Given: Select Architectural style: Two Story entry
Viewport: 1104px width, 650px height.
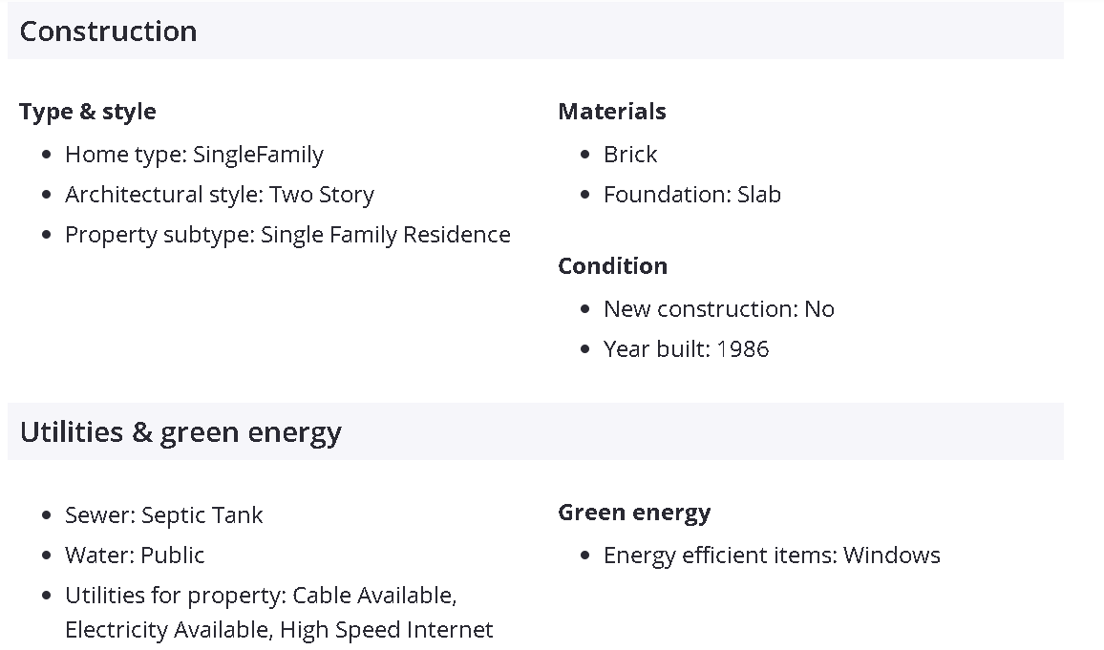Looking at the screenshot, I should click(x=219, y=195).
